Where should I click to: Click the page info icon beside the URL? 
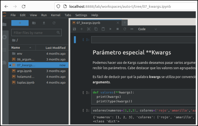pyautogui.click(x=65, y=6)
